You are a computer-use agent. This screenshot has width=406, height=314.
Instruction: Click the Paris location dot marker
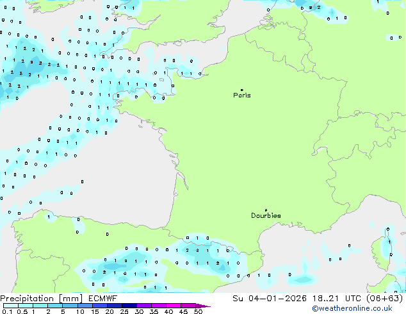242,90
